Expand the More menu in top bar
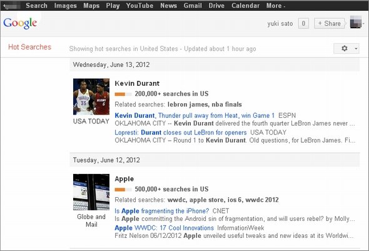This screenshot has width=369, height=251. click(x=276, y=6)
